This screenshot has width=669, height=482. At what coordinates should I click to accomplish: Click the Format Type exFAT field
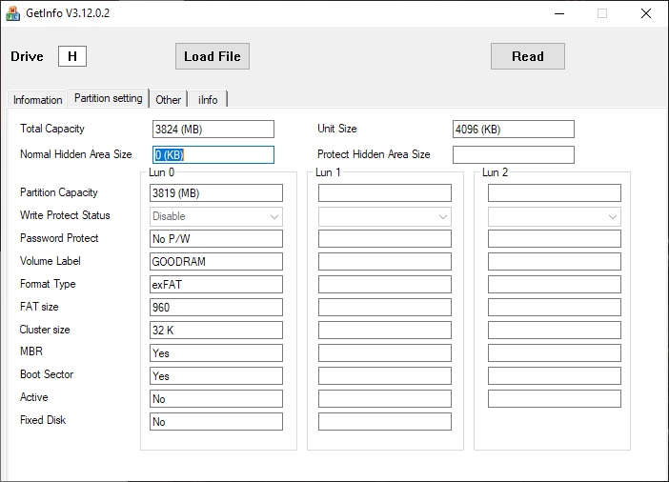[216, 284]
